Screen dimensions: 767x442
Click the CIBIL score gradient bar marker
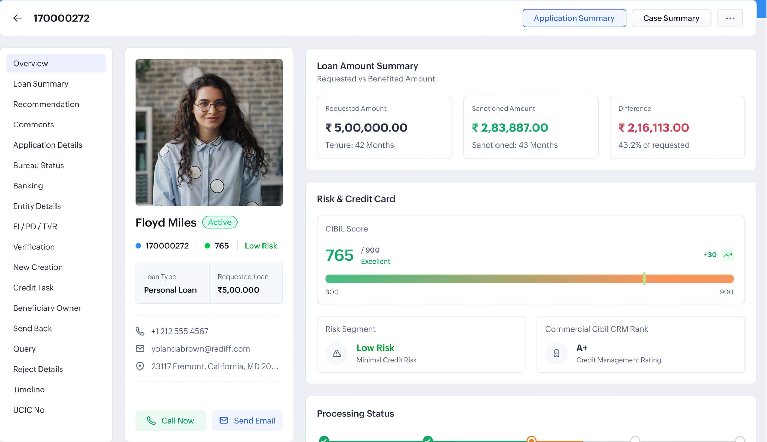click(644, 279)
